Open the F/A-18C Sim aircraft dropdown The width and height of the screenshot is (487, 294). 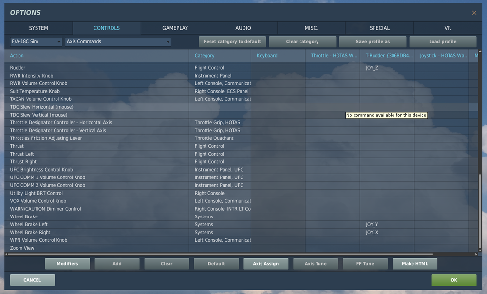click(36, 41)
